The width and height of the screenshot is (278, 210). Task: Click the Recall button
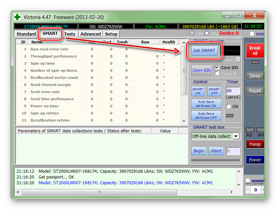pyautogui.click(x=255, y=90)
